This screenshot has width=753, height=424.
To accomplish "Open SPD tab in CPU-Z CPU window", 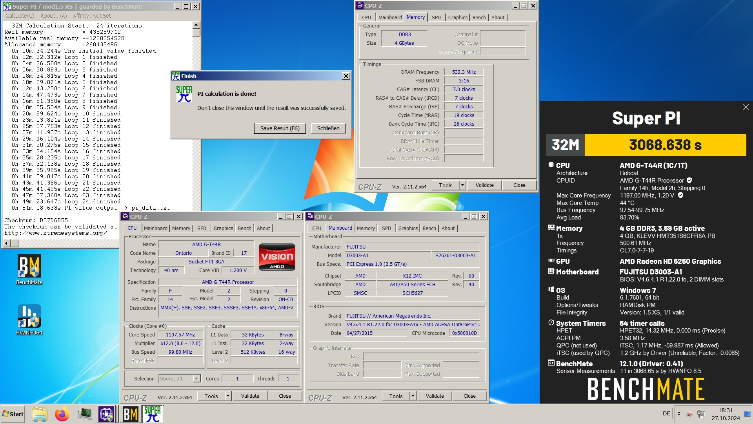I will coord(202,228).
